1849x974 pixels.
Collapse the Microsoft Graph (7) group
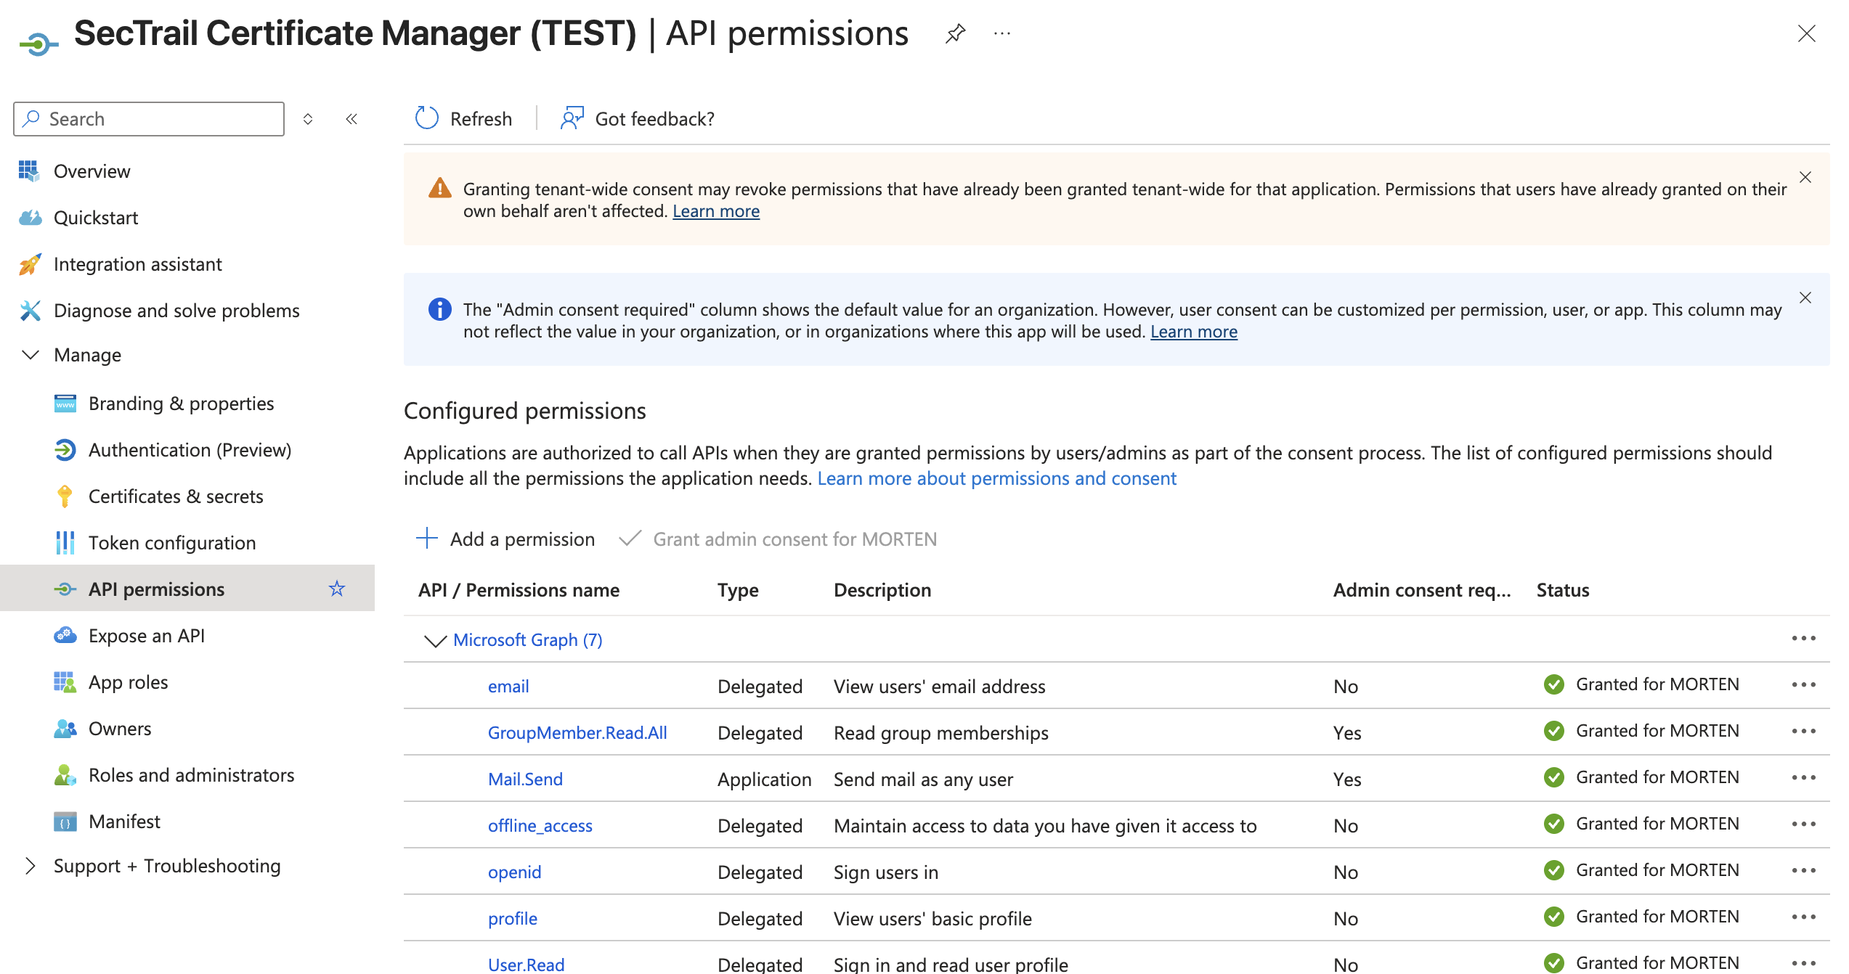tap(435, 640)
